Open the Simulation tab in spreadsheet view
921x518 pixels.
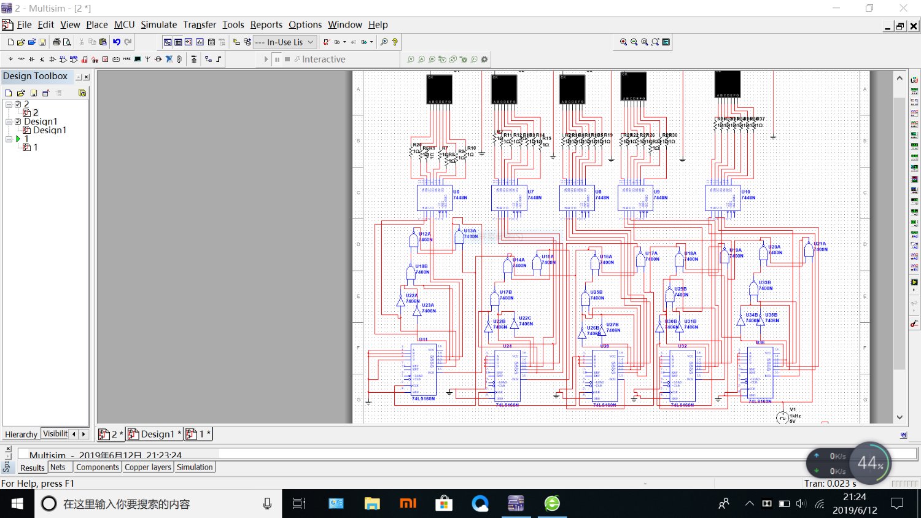195,467
